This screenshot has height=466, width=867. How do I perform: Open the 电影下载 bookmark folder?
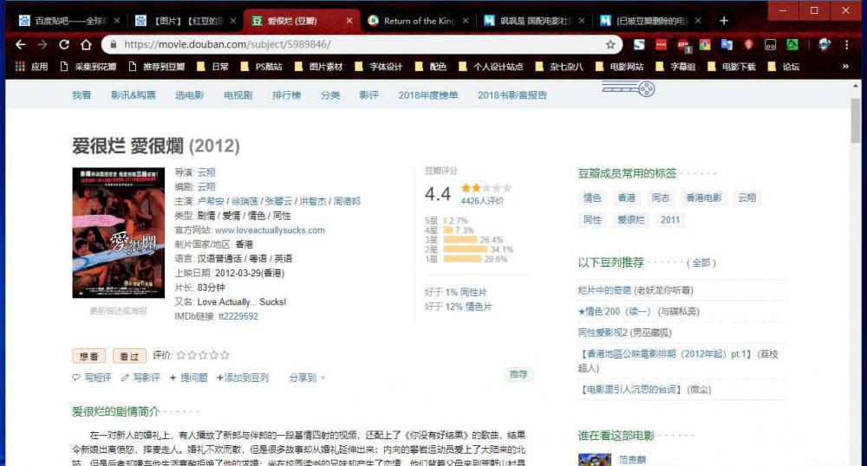click(732, 66)
